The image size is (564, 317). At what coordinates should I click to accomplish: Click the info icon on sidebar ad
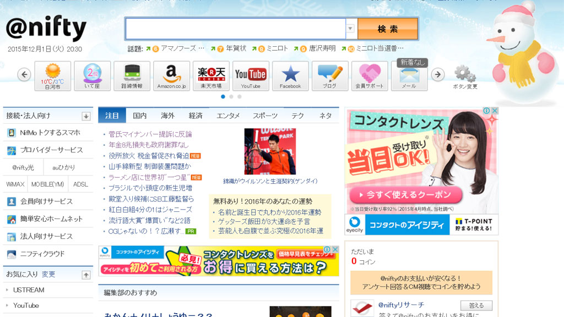[x=487, y=111]
